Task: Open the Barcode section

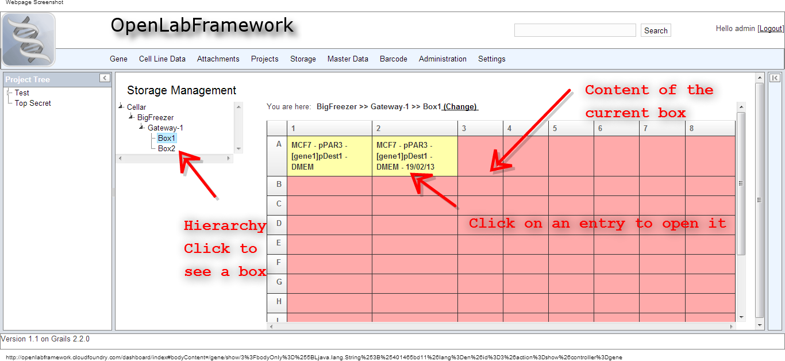Action: click(x=393, y=59)
